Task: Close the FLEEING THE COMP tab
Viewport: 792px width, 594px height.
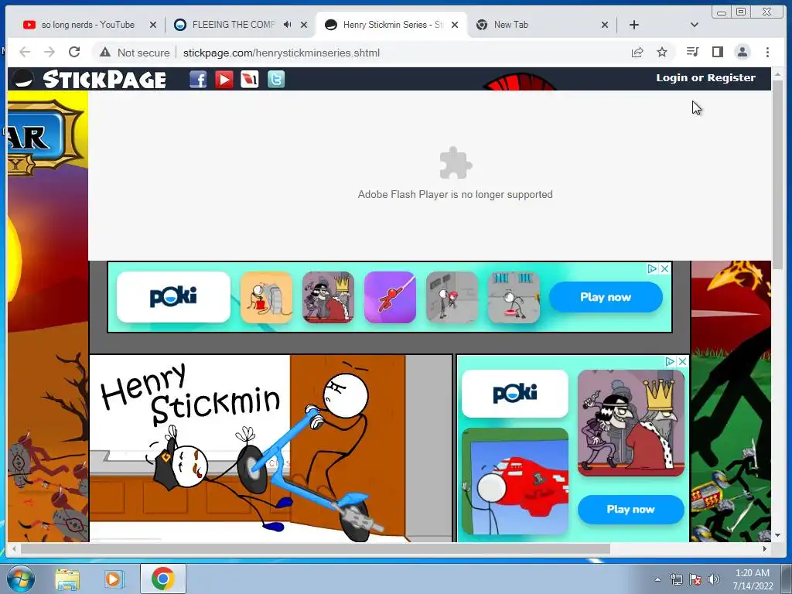Action: [303, 24]
